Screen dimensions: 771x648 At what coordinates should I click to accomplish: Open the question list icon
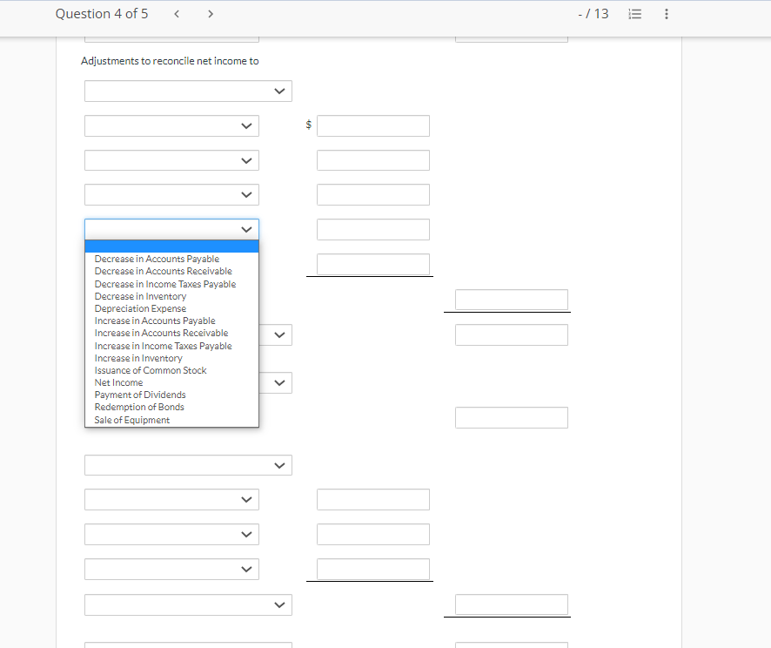634,14
